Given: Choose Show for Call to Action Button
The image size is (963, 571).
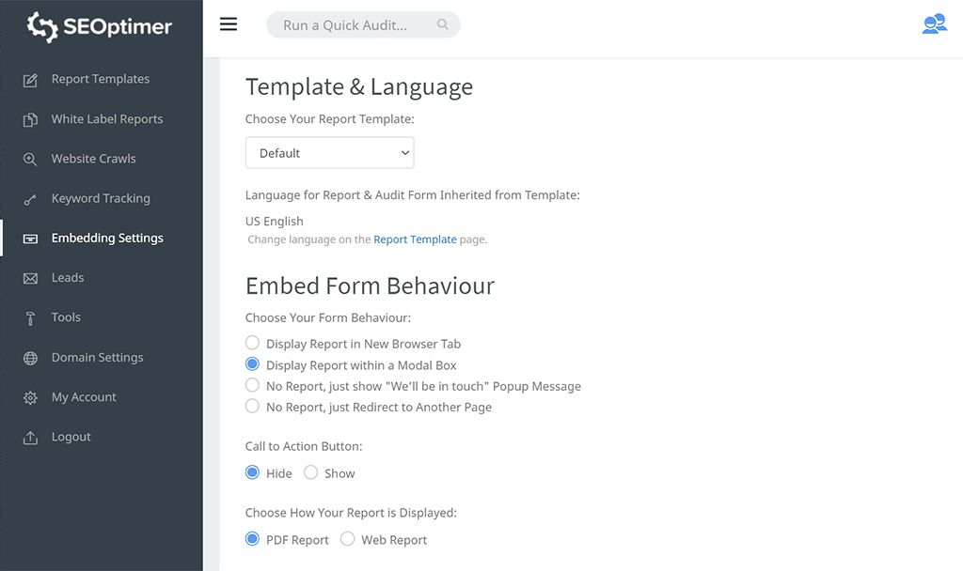Looking at the screenshot, I should [311, 473].
